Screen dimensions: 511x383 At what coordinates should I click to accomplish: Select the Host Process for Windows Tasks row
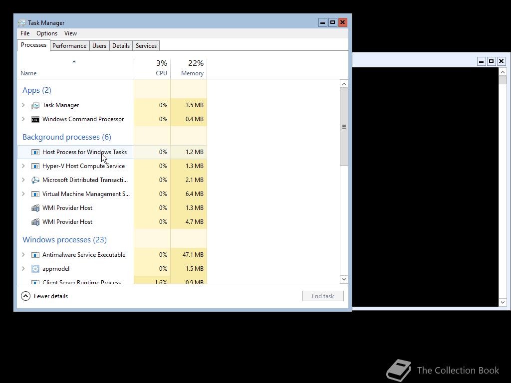[112, 152]
